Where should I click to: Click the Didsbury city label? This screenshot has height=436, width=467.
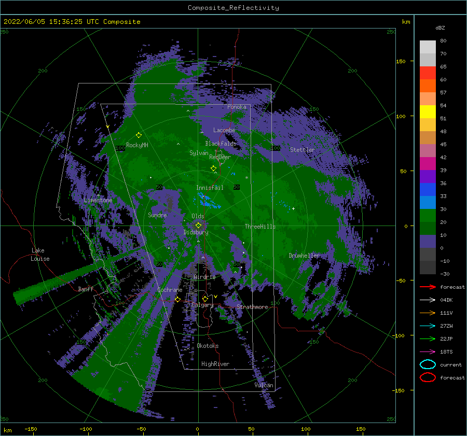(196, 232)
